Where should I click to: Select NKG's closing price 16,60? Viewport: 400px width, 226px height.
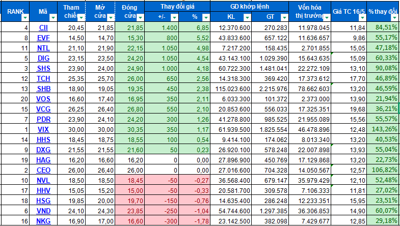(130, 221)
